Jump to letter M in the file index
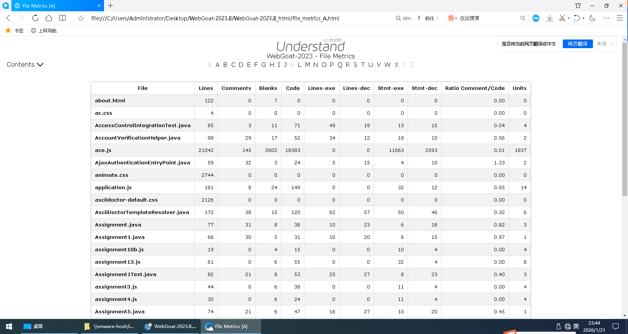628x334 pixels. [307, 65]
